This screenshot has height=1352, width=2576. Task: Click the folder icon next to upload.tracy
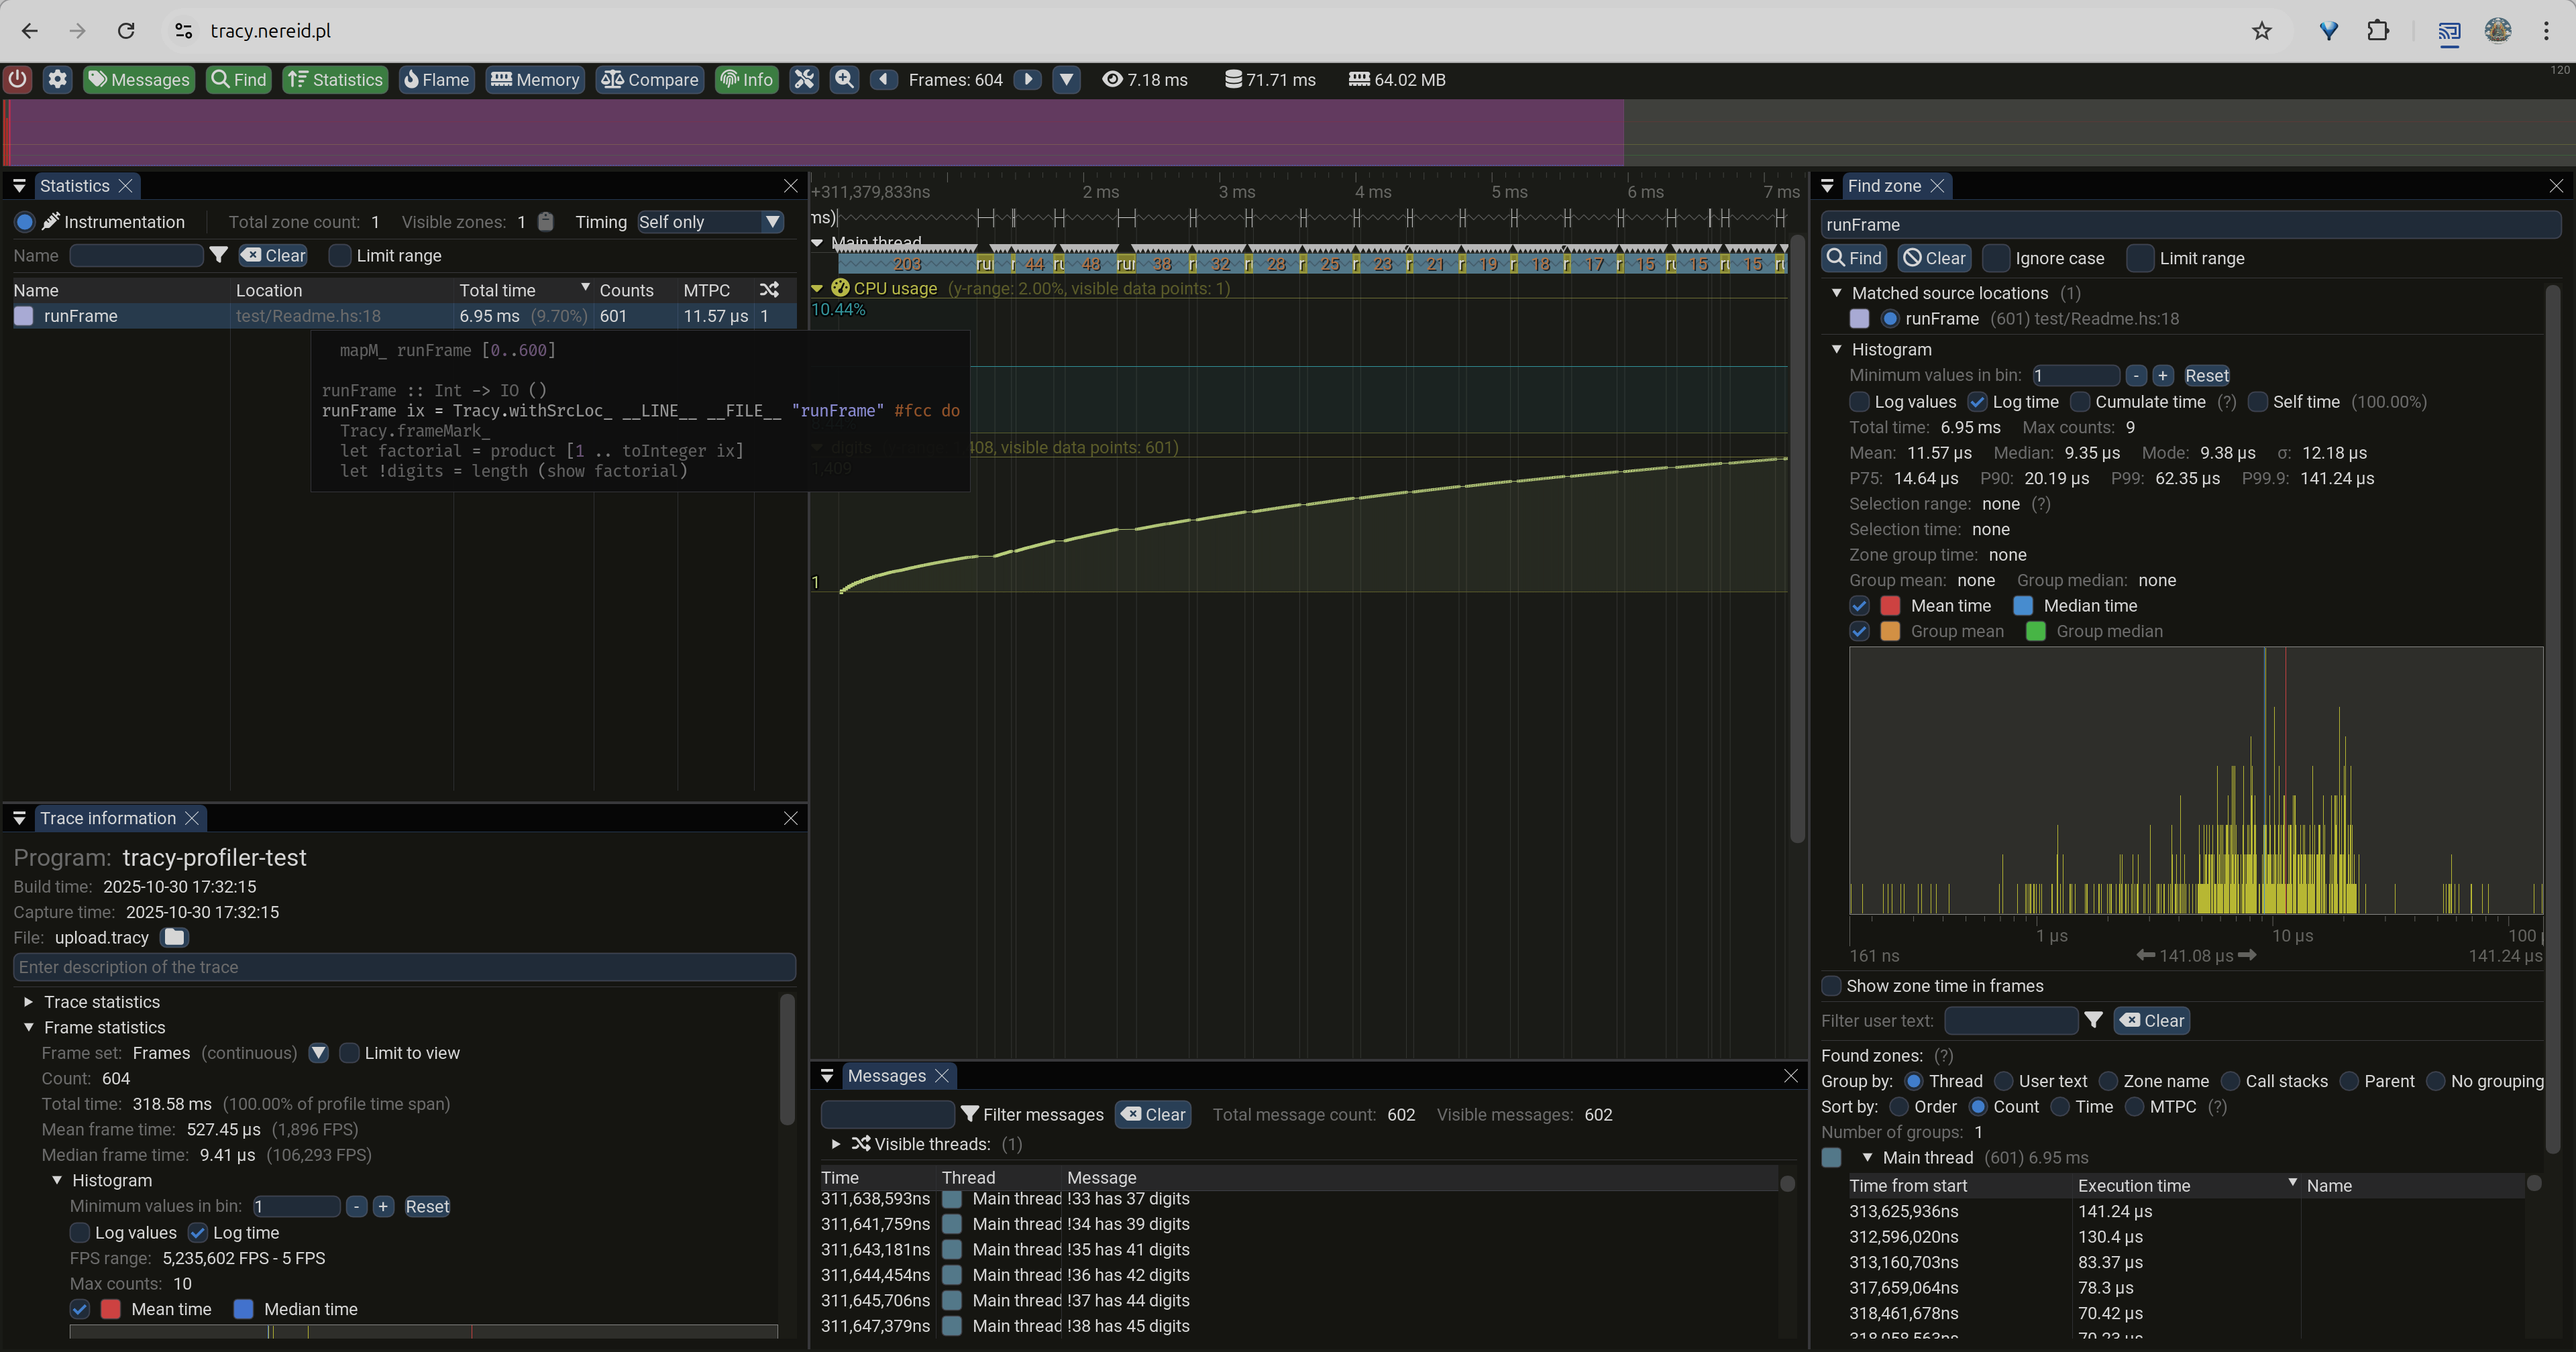(x=174, y=937)
